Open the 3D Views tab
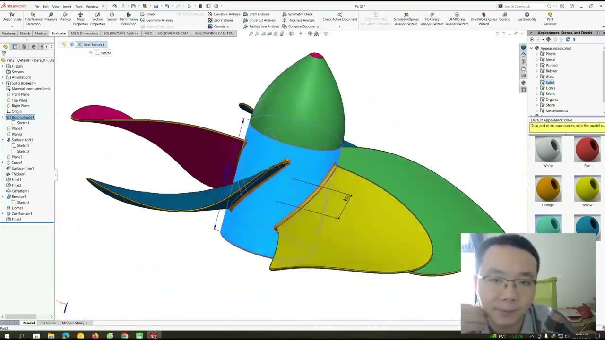 coord(48,323)
